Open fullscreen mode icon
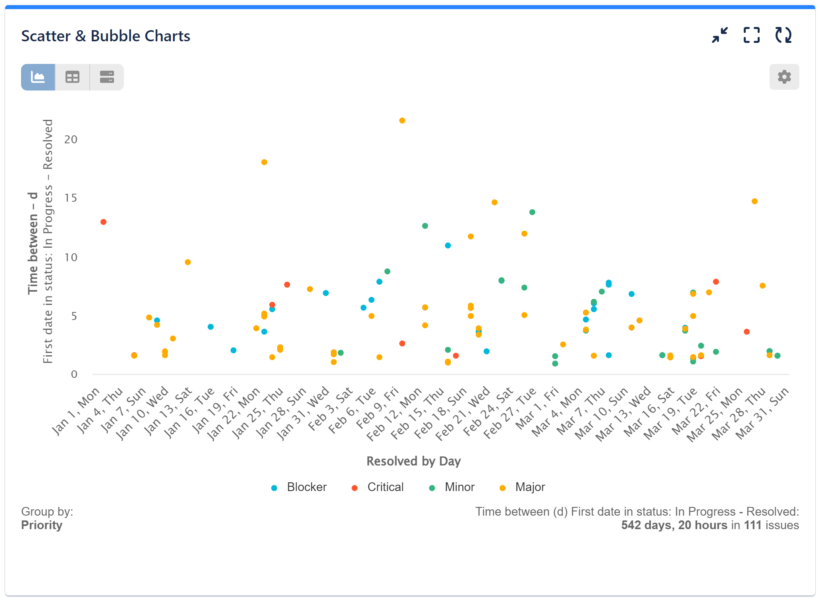Image resolution: width=820 pixels, height=601 pixels. coord(752,35)
